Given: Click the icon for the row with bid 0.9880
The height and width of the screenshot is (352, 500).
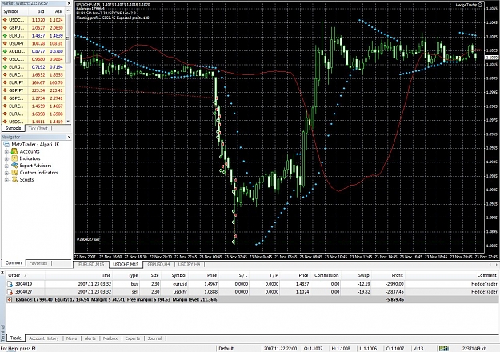Looking at the screenshot, I should coord(5,59).
